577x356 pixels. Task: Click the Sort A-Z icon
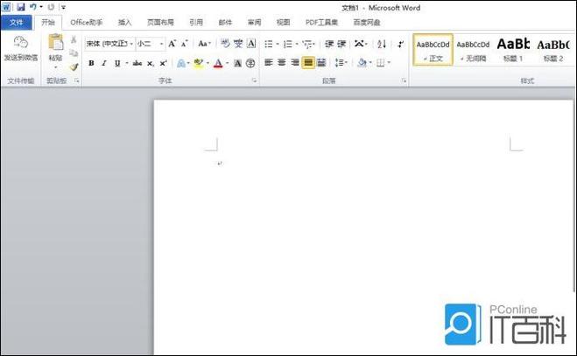pos(382,44)
